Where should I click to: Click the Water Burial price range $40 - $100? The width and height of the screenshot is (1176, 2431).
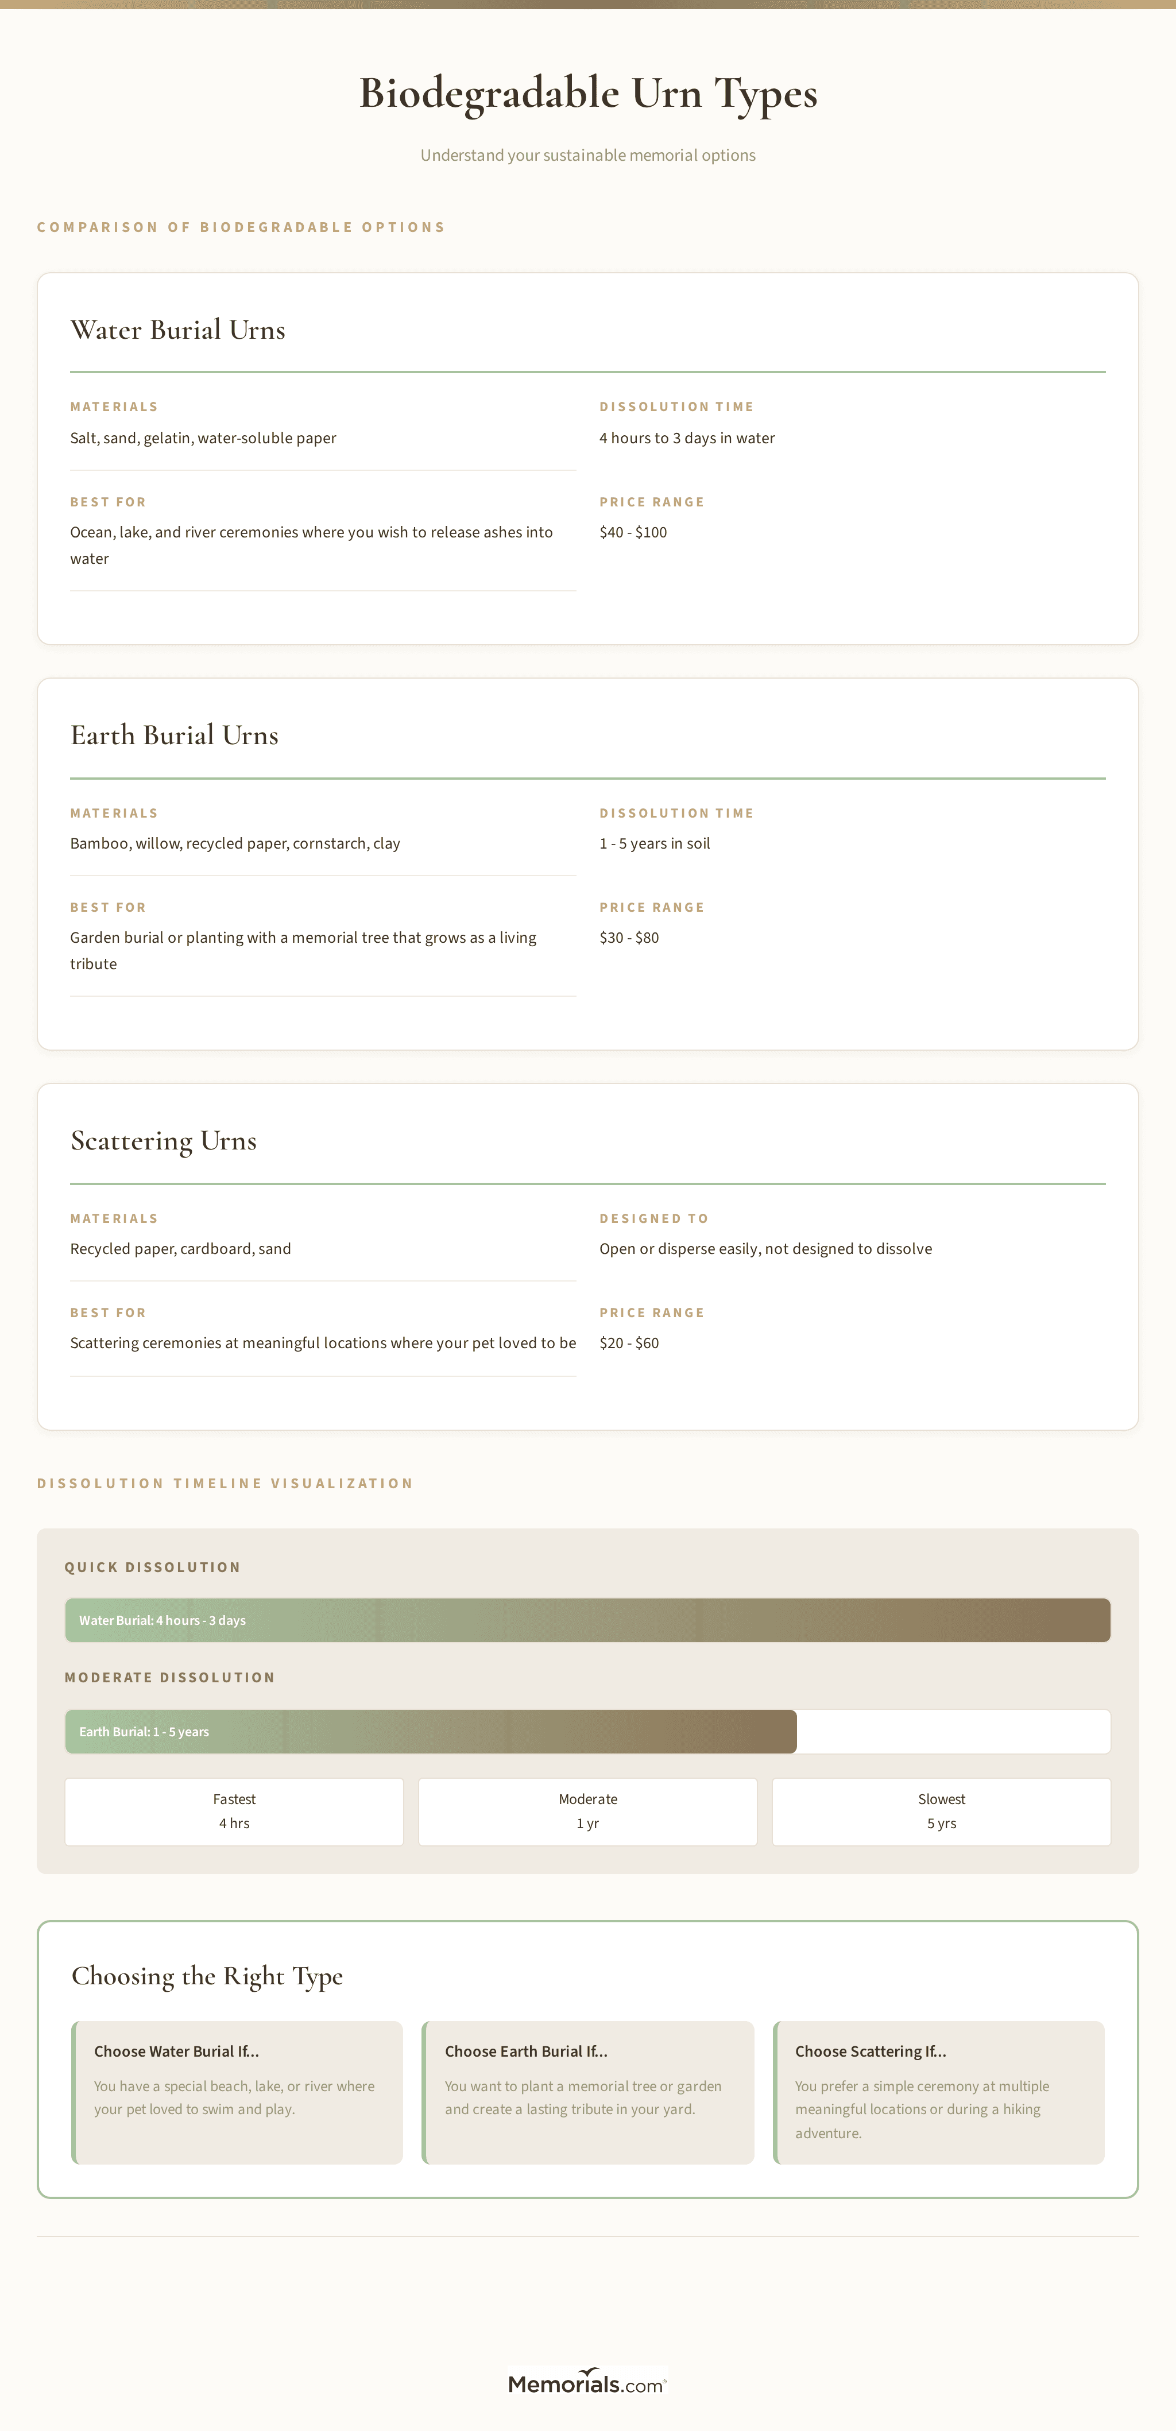[632, 532]
